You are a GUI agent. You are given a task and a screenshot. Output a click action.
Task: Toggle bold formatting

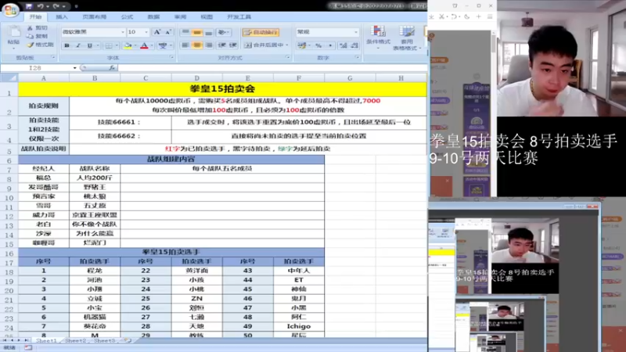(67, 46)
